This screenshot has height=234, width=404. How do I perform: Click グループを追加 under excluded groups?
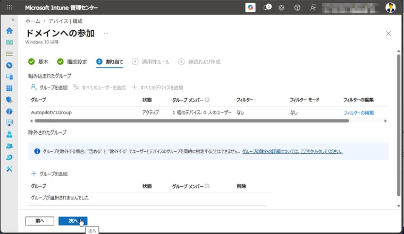click(x=49, y=174)
